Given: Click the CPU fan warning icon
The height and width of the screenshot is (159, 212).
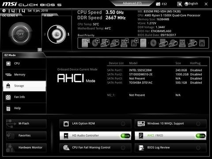Looking at the screenshot, I should 66,148.
